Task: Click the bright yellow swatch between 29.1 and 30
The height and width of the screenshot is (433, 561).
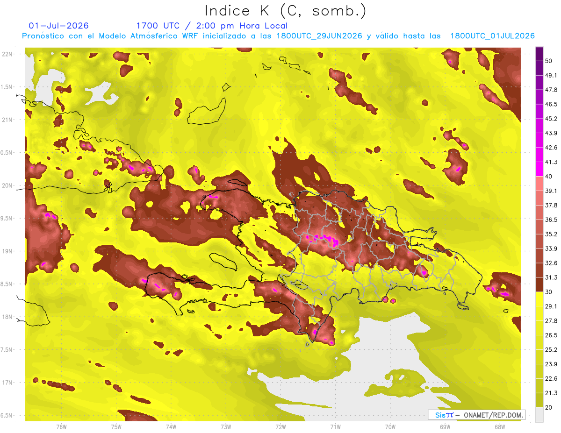Action: tap(539, 299)
